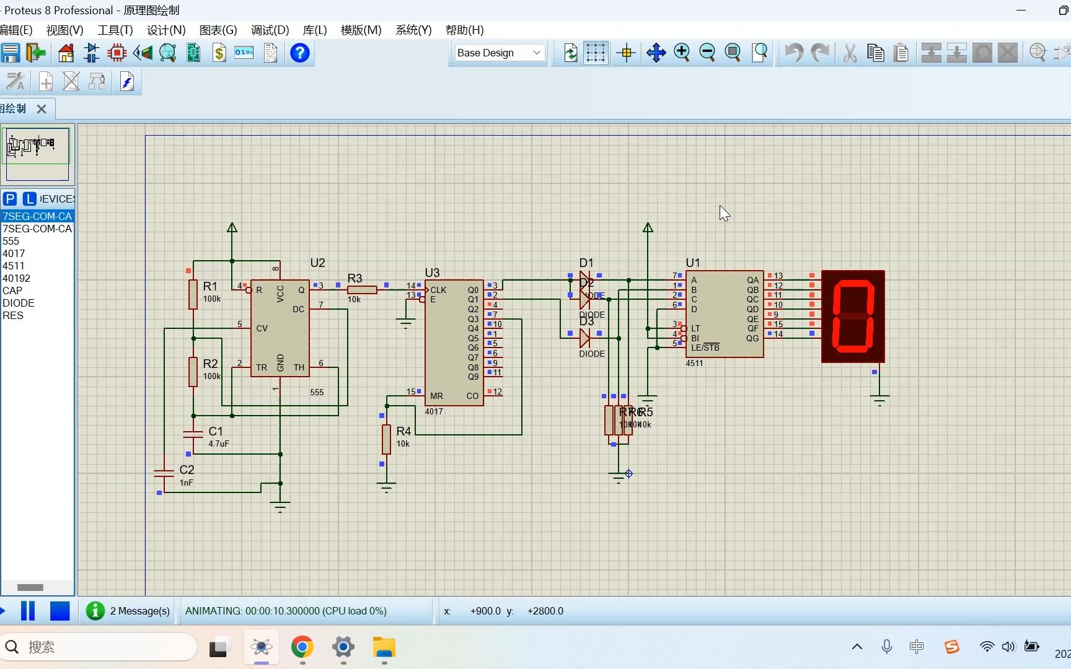Click the P pick devices button

(x=10, y=199)
